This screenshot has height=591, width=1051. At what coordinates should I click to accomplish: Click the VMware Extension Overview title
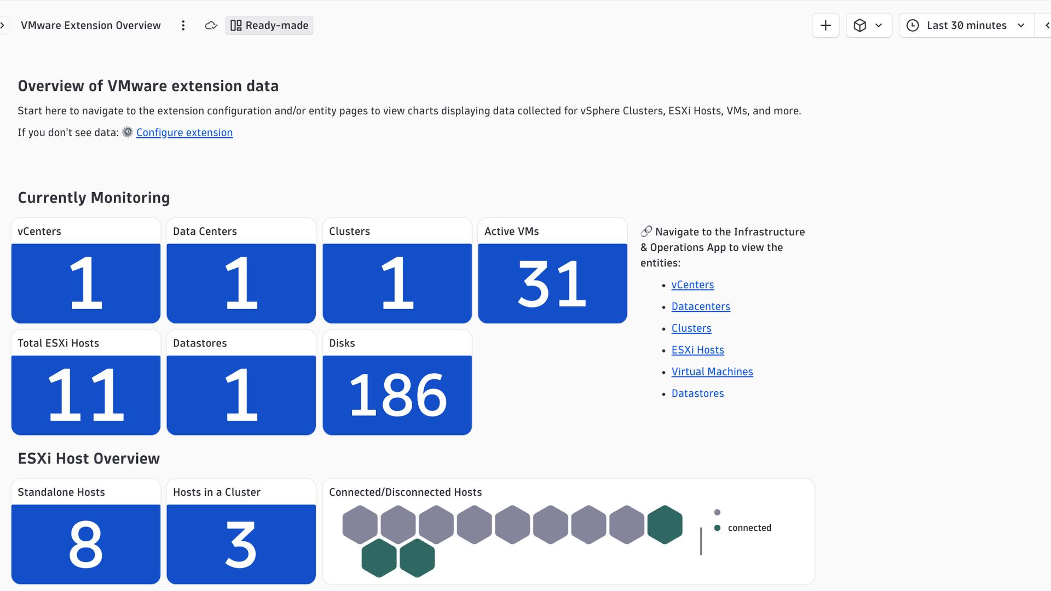tap(91, 26)
